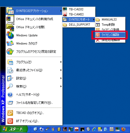130x133 pixels.
Task: Launch Firefox from the taskbar quick launch
Action: point(123,129)
